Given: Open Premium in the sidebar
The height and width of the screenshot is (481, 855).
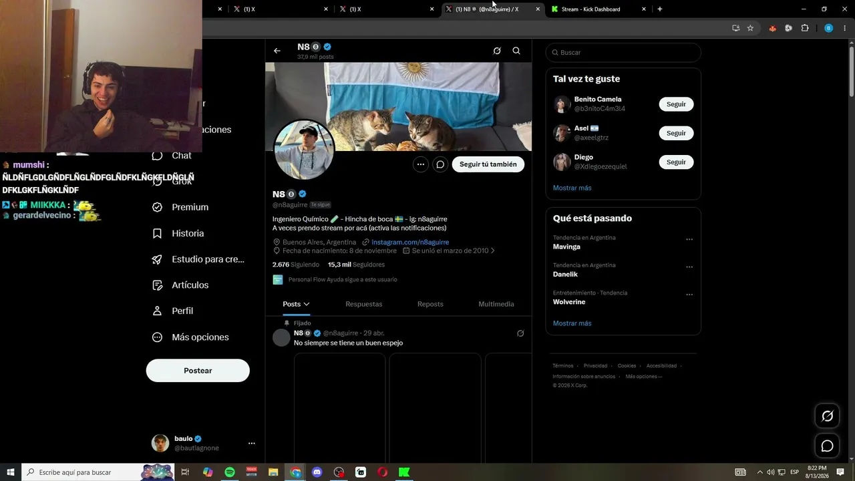Looking at the screenshot, I should [180, 207].
